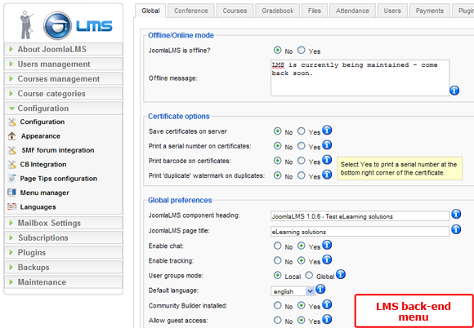Switch to the Conference tab
This screenshot has height=328, width=474.
click(x=190, y=11)
